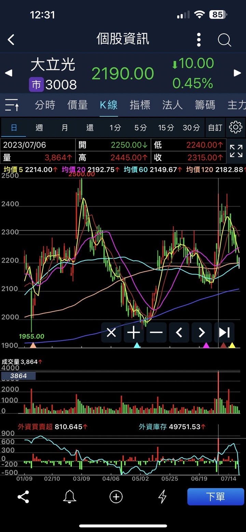Select the 5分 interval
The height and width of the screenshot is (532, 246).
[140, 128]
